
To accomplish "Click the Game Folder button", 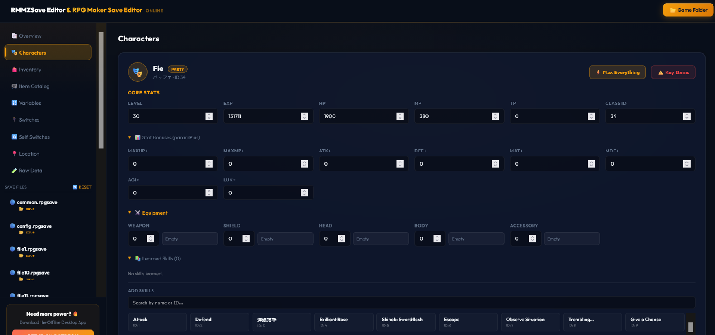I will (x=688, y=10).
